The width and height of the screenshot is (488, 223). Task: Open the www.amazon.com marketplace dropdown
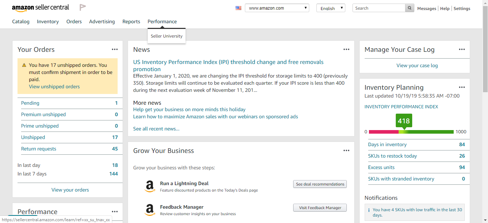pyautogui.click(x=277, y=8)
